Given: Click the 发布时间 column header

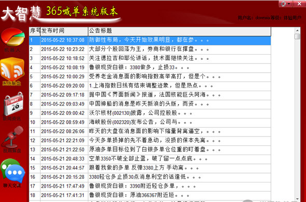Looking at the screenshot, I should click(x=64, y=31).
